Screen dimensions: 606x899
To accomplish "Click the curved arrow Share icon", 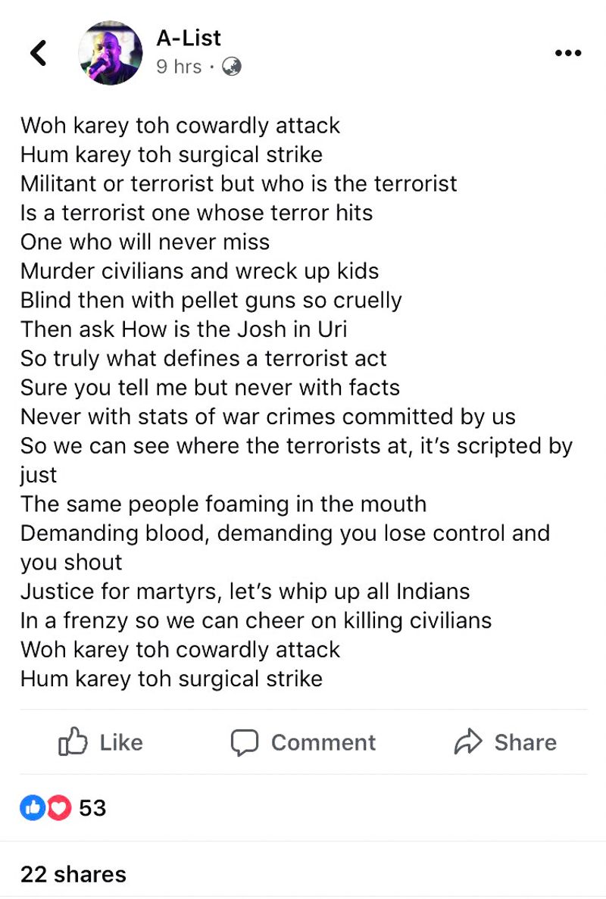I will (468, 743).
